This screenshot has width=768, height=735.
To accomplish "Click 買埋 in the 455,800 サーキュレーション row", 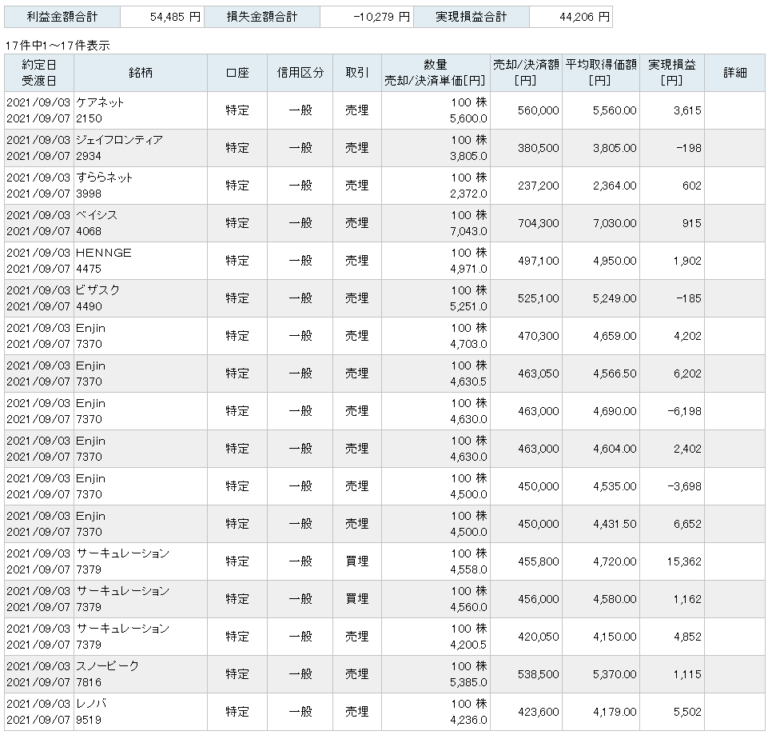I will pos(357,561).
